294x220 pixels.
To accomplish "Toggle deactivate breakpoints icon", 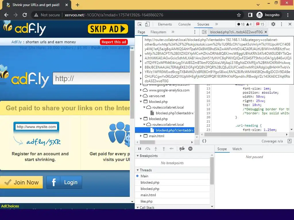I will [x=182, y=149].
